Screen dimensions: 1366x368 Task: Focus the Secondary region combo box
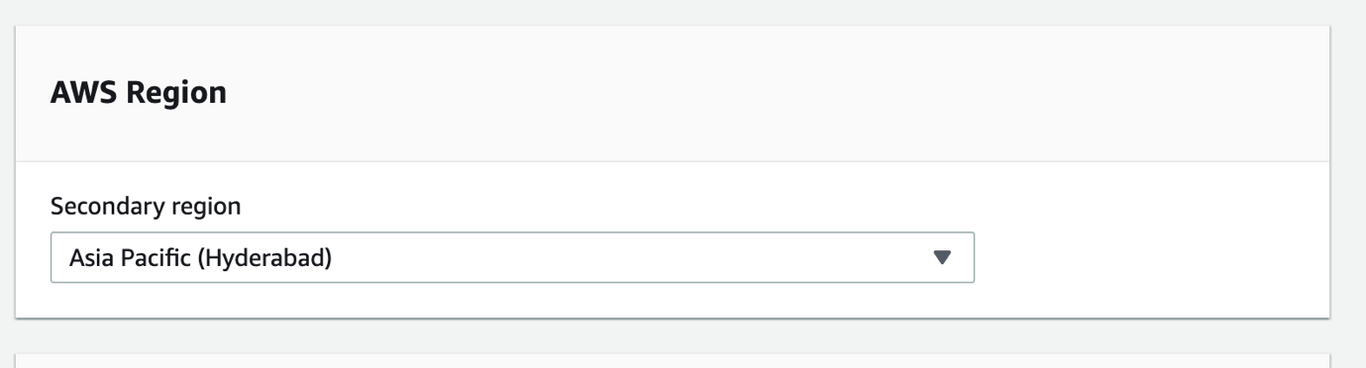(512, 258)
